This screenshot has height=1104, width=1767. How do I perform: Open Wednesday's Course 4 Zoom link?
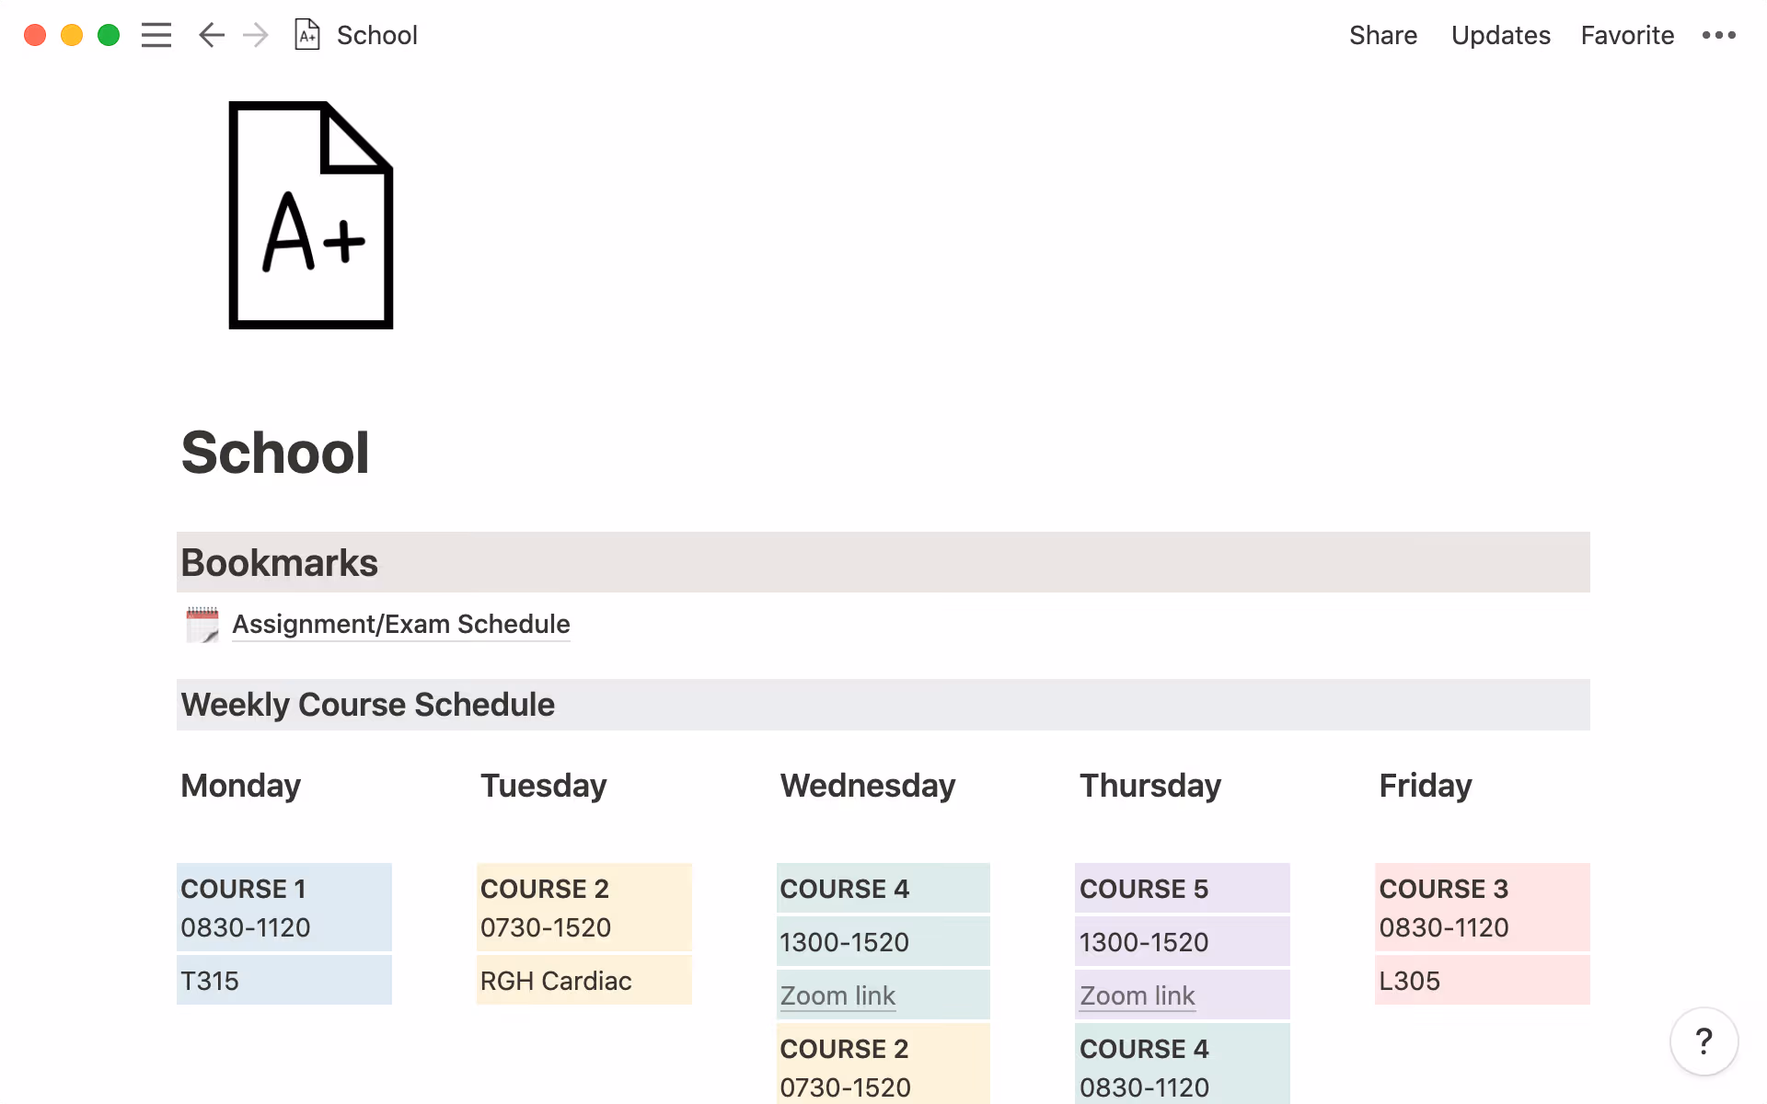[837, 995]
